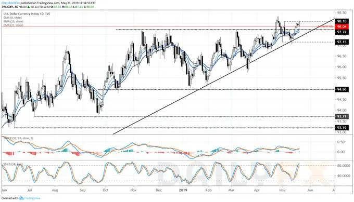Click 94.00 on the price axis

point(342,110)
